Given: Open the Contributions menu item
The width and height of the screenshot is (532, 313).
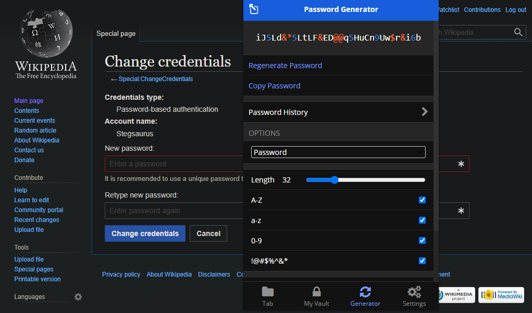Looking at the screenshot, I should (x=482, y=9).
